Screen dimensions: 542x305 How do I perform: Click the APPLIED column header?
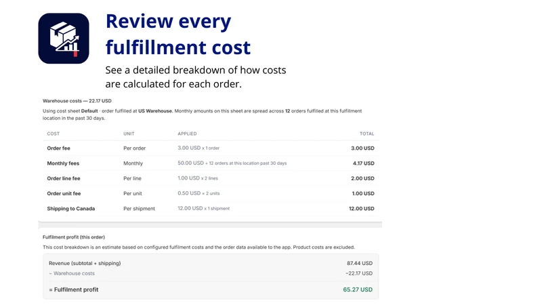pyautogui.click(x=187, y=134)
